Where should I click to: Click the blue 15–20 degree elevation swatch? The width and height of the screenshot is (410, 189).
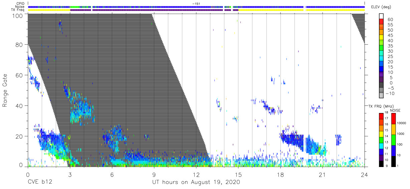(x=381, y=64)
